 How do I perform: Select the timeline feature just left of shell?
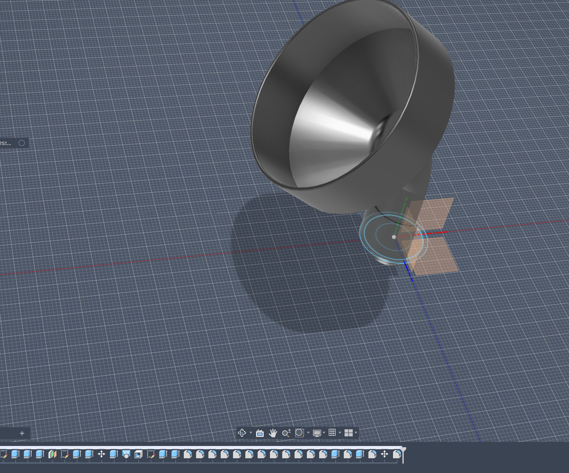126,454
